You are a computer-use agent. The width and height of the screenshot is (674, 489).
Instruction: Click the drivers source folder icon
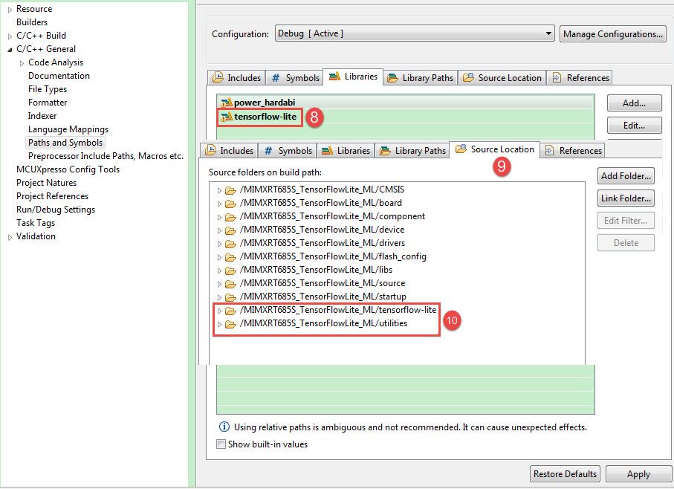231,243
